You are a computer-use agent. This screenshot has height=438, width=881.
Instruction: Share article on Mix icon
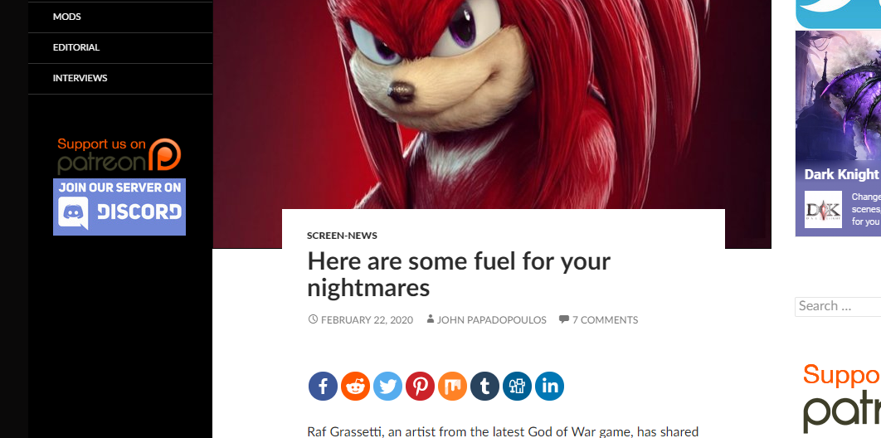pos(452,386)
